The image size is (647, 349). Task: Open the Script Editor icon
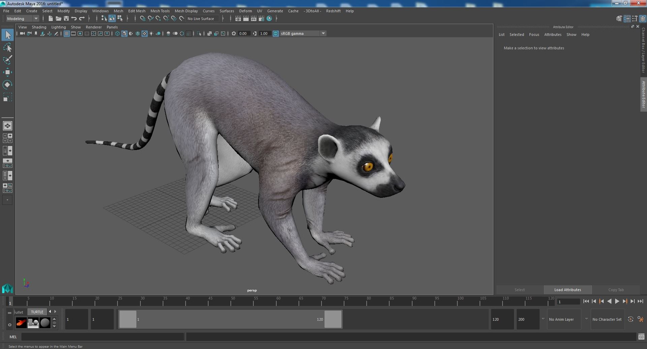(x=641, y=337)
